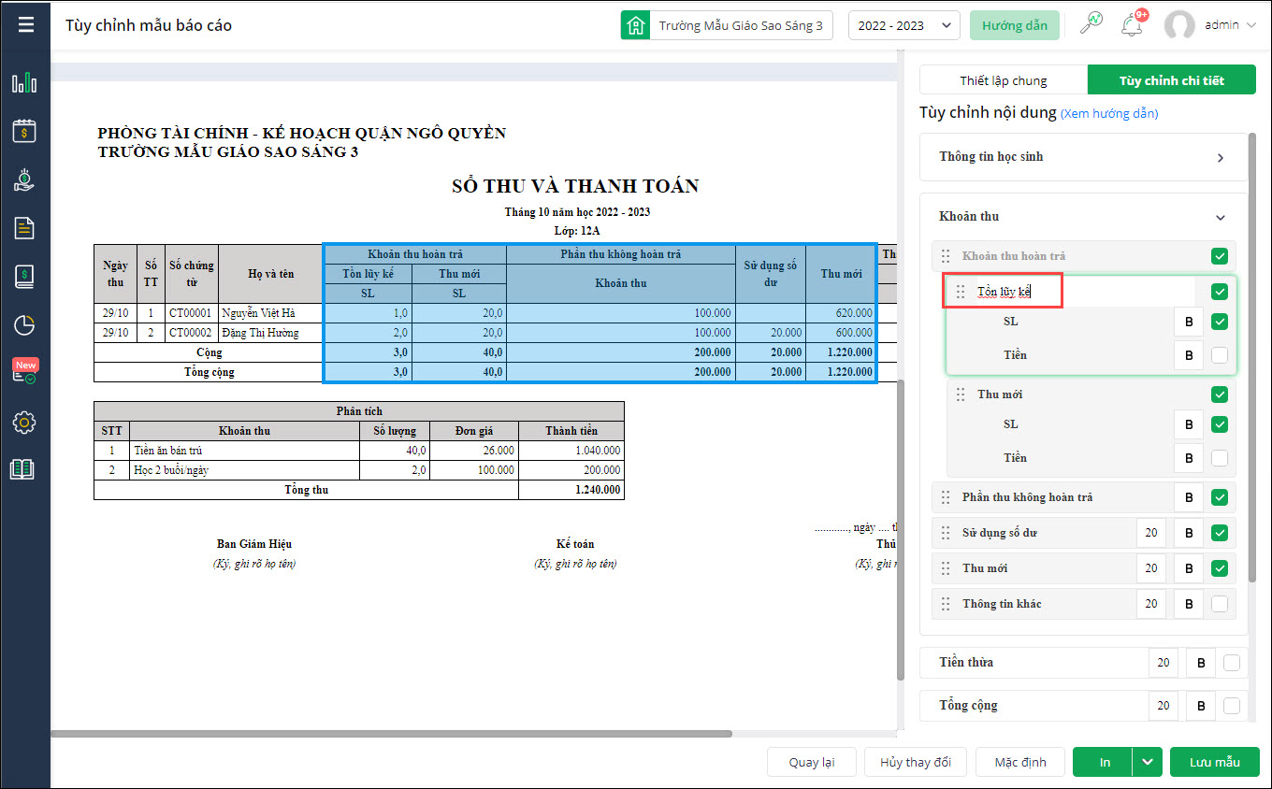Open the bar chart dashboard icon
The width and height of the screenshot is (1272, 789).
coord(24,83)
